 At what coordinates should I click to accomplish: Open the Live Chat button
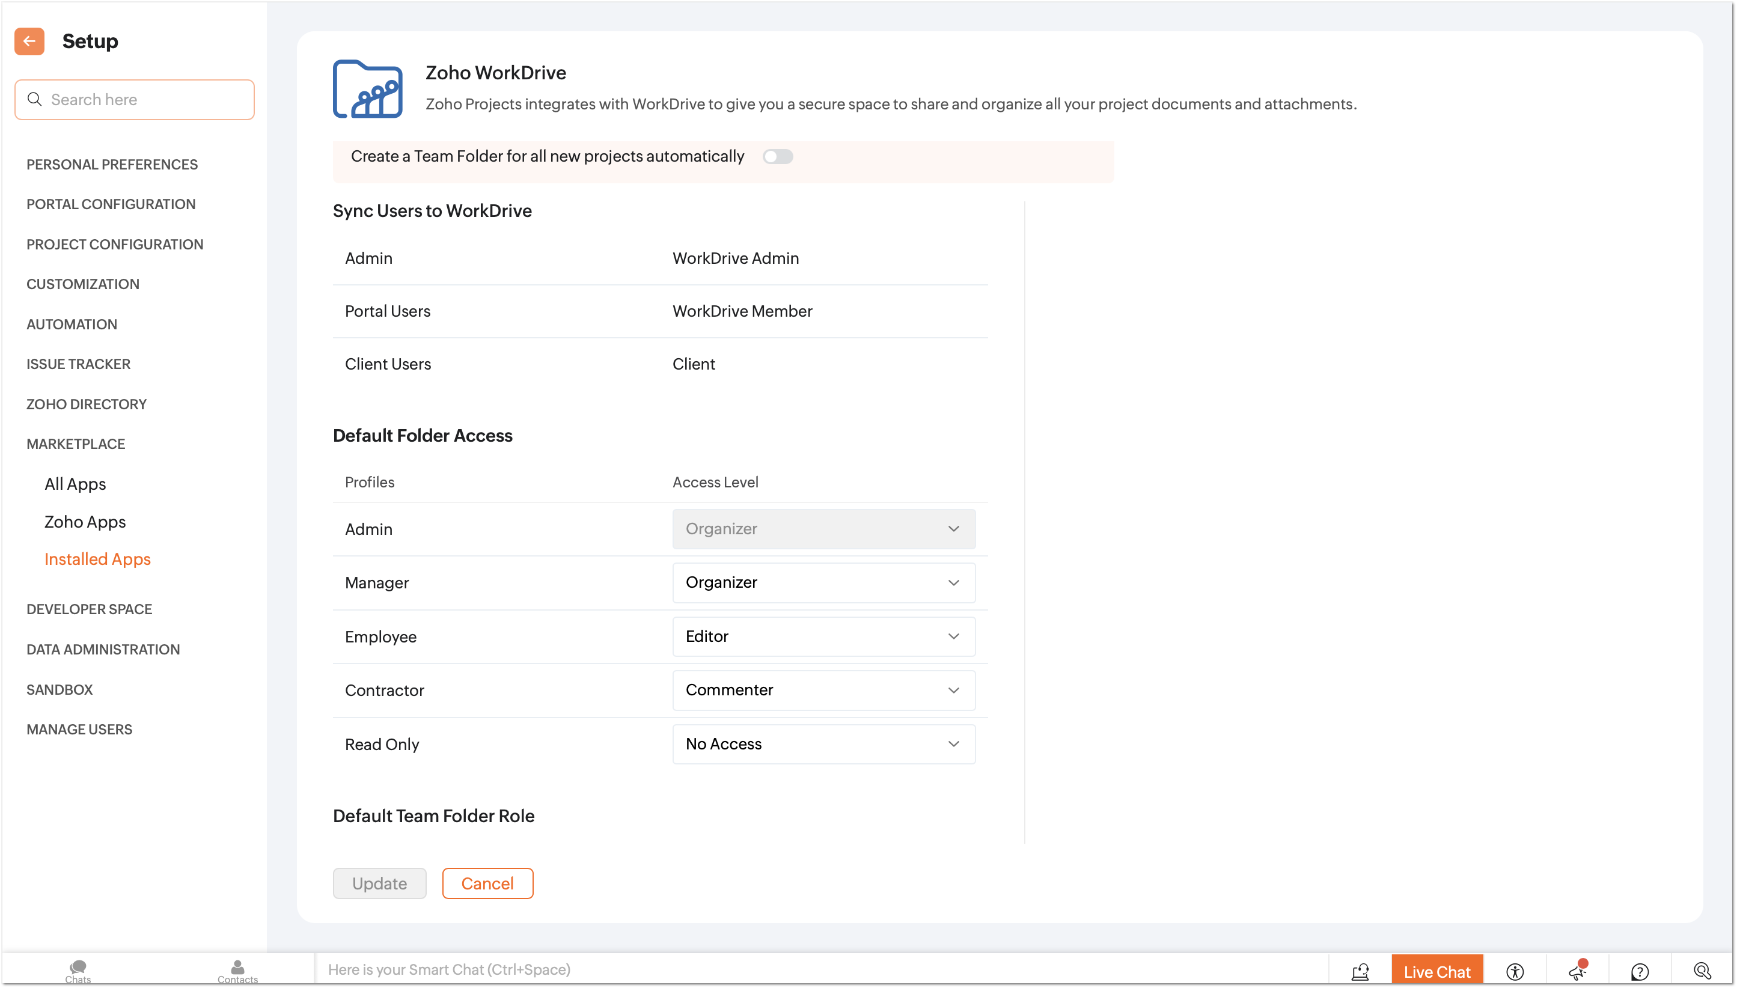pyautogui.click(x=1436, y=972)
